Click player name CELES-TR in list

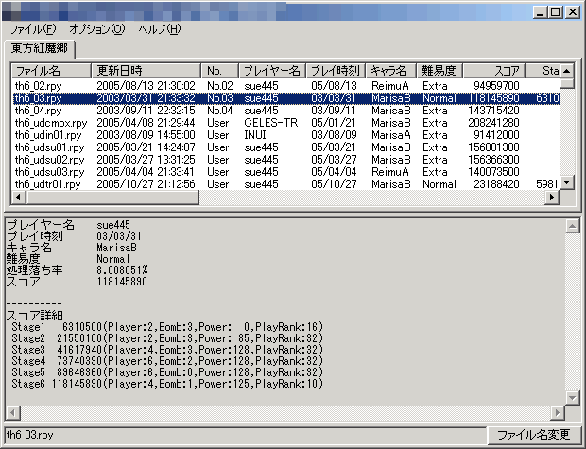click(x=271, y=123)
